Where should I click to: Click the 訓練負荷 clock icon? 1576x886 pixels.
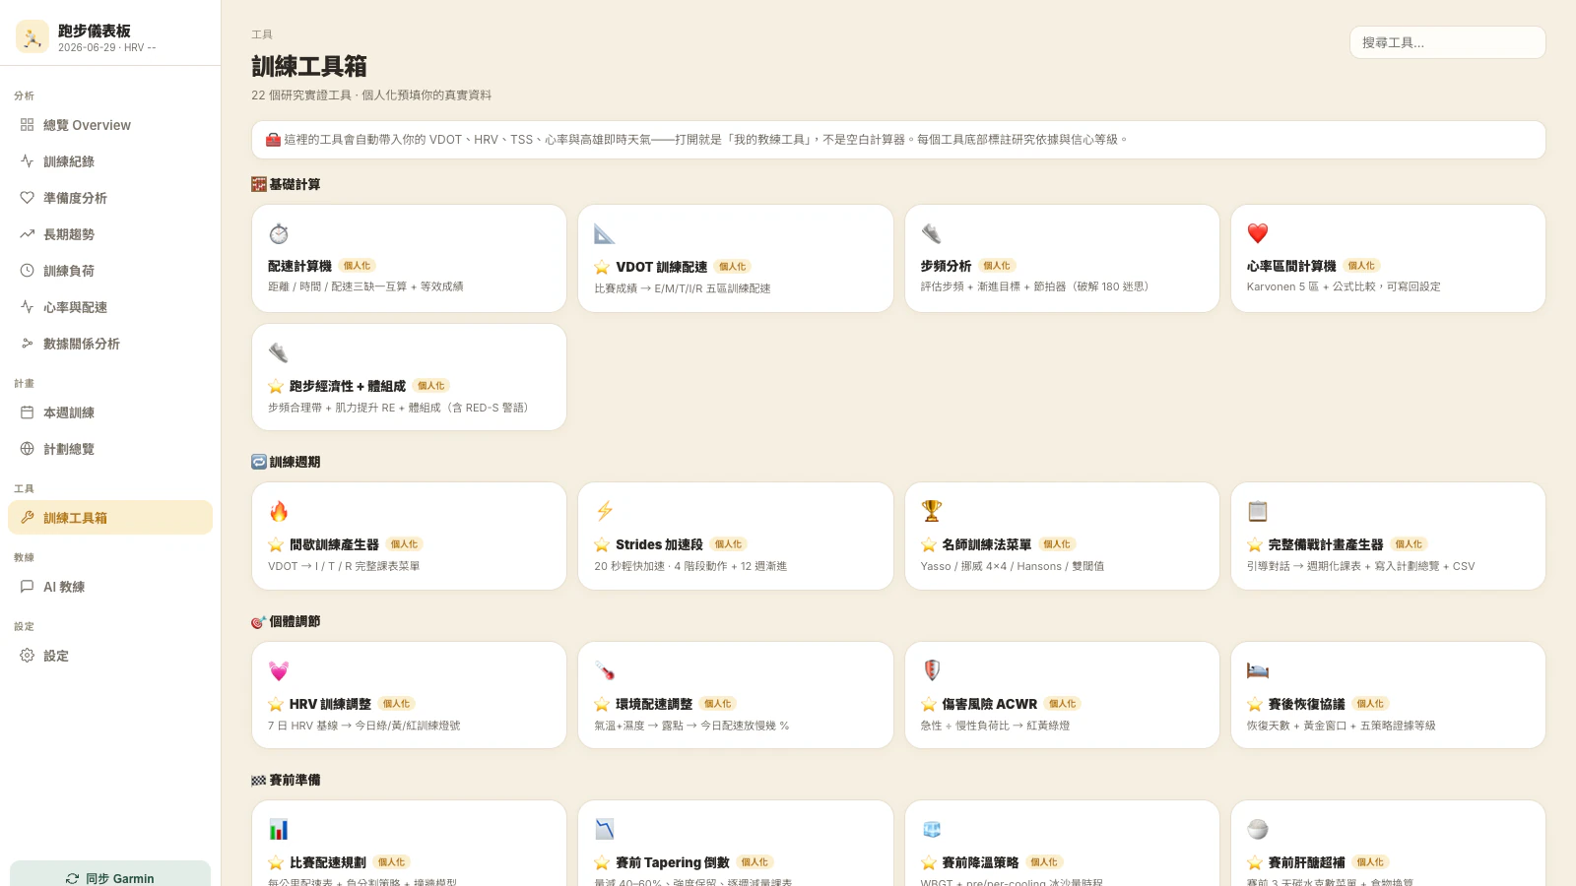pyautogui.click(x=27, y=271)
